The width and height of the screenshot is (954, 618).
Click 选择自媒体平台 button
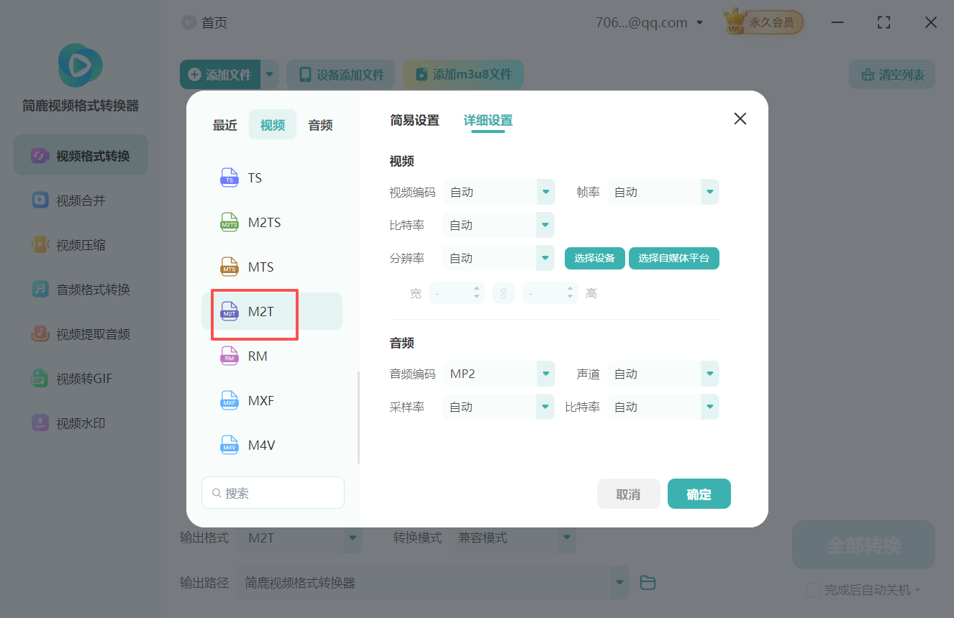673,258
